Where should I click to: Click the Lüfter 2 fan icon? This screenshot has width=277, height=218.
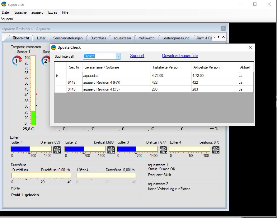(x=111, y=150)
